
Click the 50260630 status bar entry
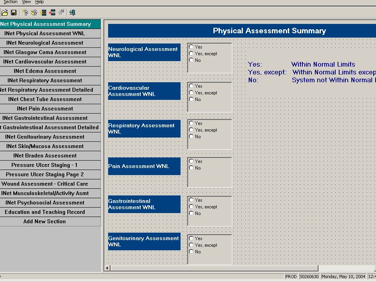point(309,277)
